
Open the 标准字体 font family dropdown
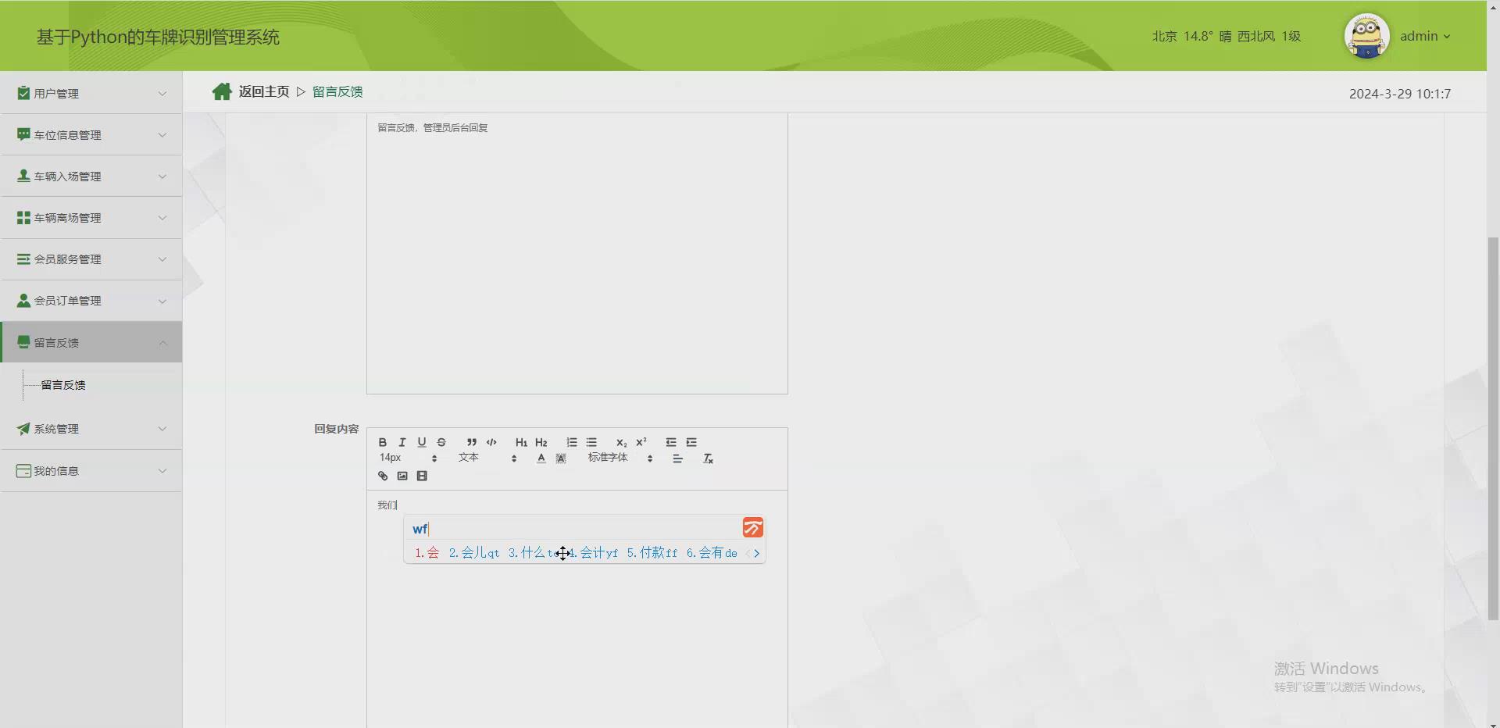(x=621, y=458)
